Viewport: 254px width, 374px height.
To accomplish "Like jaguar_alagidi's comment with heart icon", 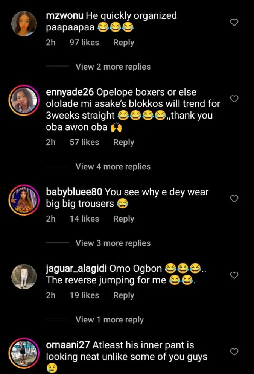I will [234, 275].
